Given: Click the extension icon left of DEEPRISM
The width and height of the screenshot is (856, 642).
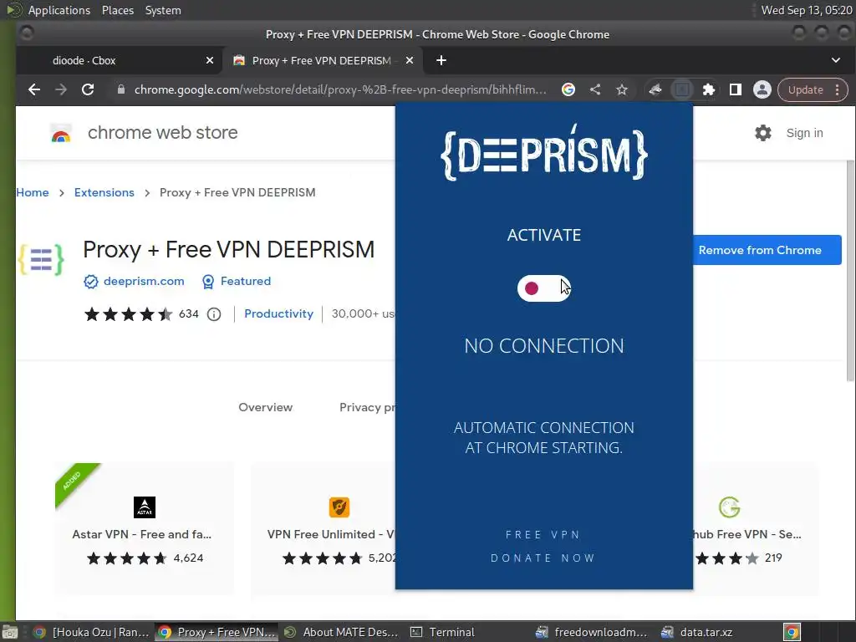Looking at the screenshot, I should click(655, 89).
